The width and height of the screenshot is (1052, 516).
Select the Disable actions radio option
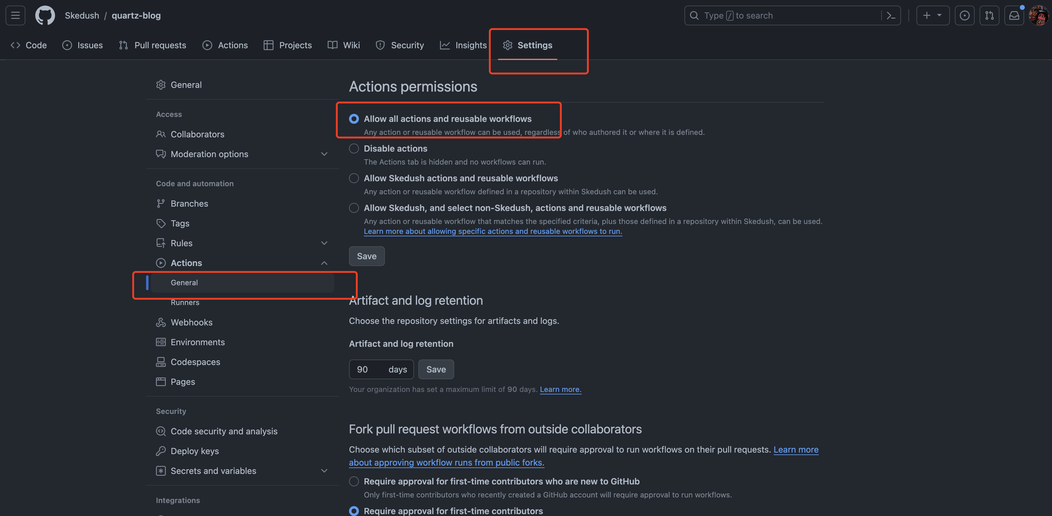(x=354, y=148)
